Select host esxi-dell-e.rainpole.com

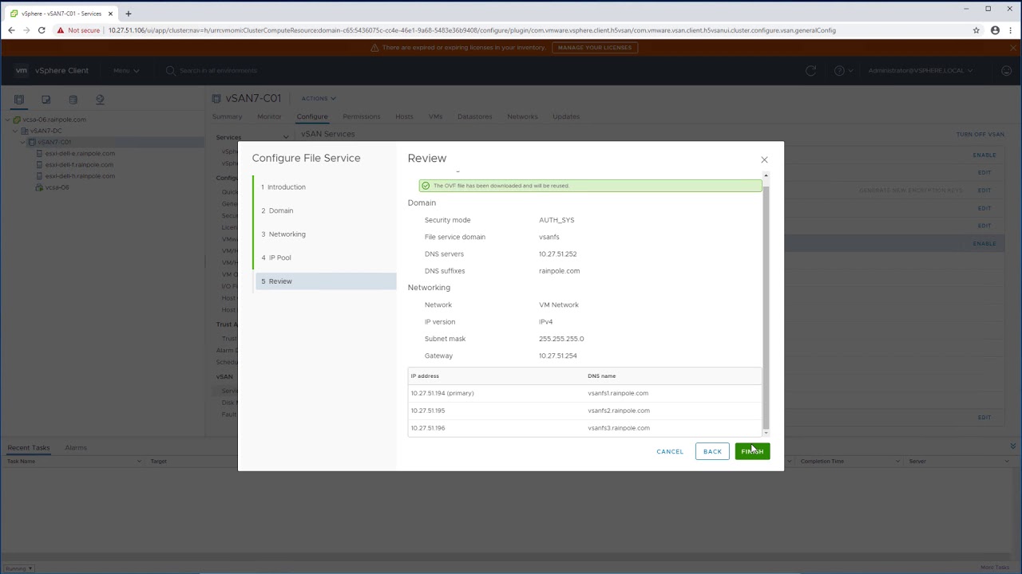pyautogui.click(x=80, y=153)
